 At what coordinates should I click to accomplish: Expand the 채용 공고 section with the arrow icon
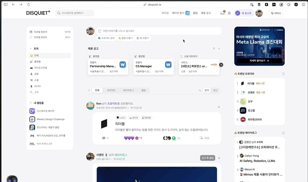coord(214,49)
